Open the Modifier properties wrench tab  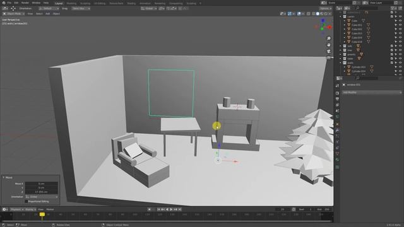tap(337, 130)
